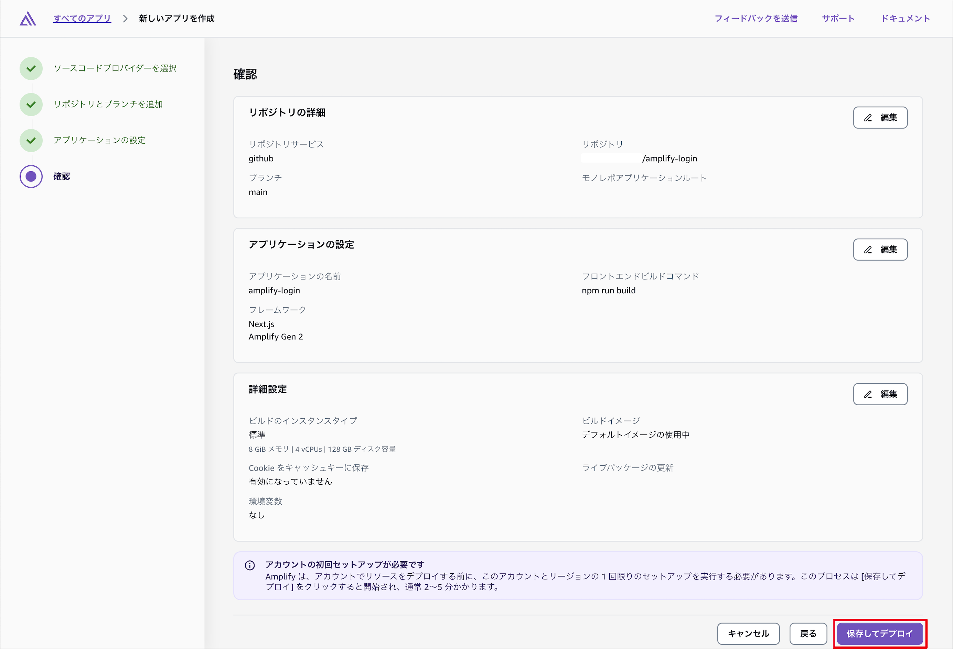Click the purple 確認 step circle
The image size is (953, 649).
[x=31, y=177]
